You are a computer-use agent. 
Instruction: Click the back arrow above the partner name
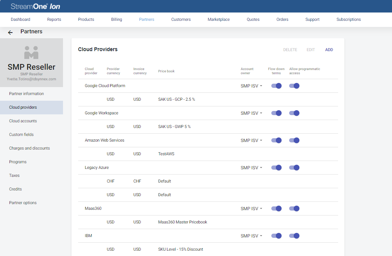pos(10,33)
